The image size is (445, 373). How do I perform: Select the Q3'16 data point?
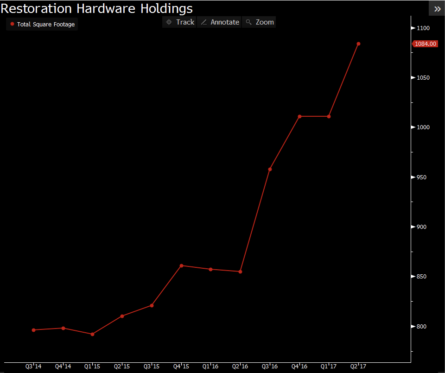coord(270,169)
